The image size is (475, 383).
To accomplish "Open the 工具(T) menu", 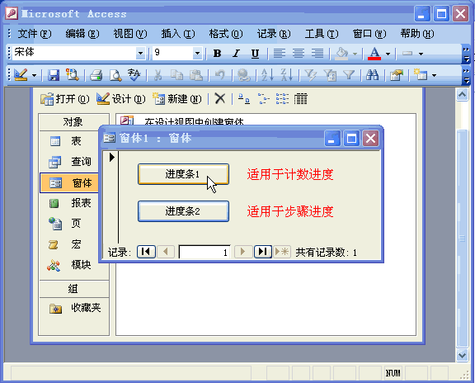I will [x=322, y=33].
